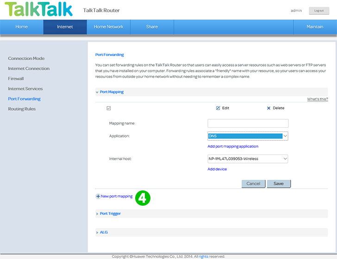The height and width of the screenshot is (259, 337).
Task: Open the Home tab
Action: (21, 27)
